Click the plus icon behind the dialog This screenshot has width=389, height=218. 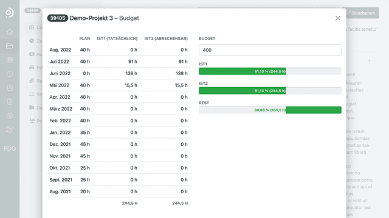click(369, 61)
